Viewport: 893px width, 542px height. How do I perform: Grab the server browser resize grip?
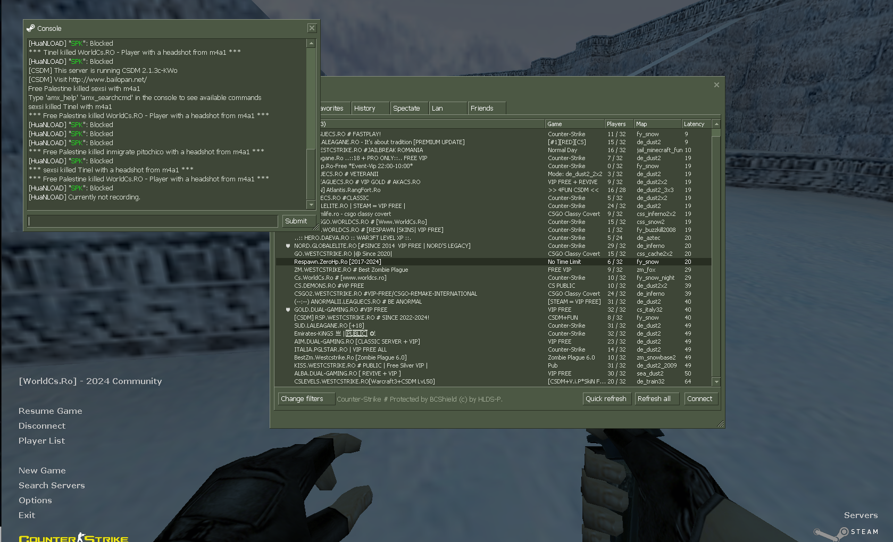721,424
